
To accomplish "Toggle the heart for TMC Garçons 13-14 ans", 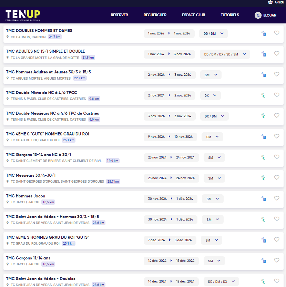I will [x=277, y=157].
